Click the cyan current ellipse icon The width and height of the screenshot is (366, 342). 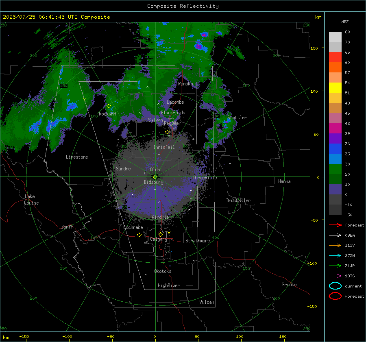[x=335, y=286]
